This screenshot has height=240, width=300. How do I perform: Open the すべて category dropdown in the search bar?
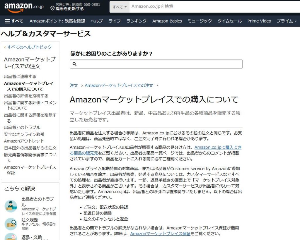click(x=119, y=7)
